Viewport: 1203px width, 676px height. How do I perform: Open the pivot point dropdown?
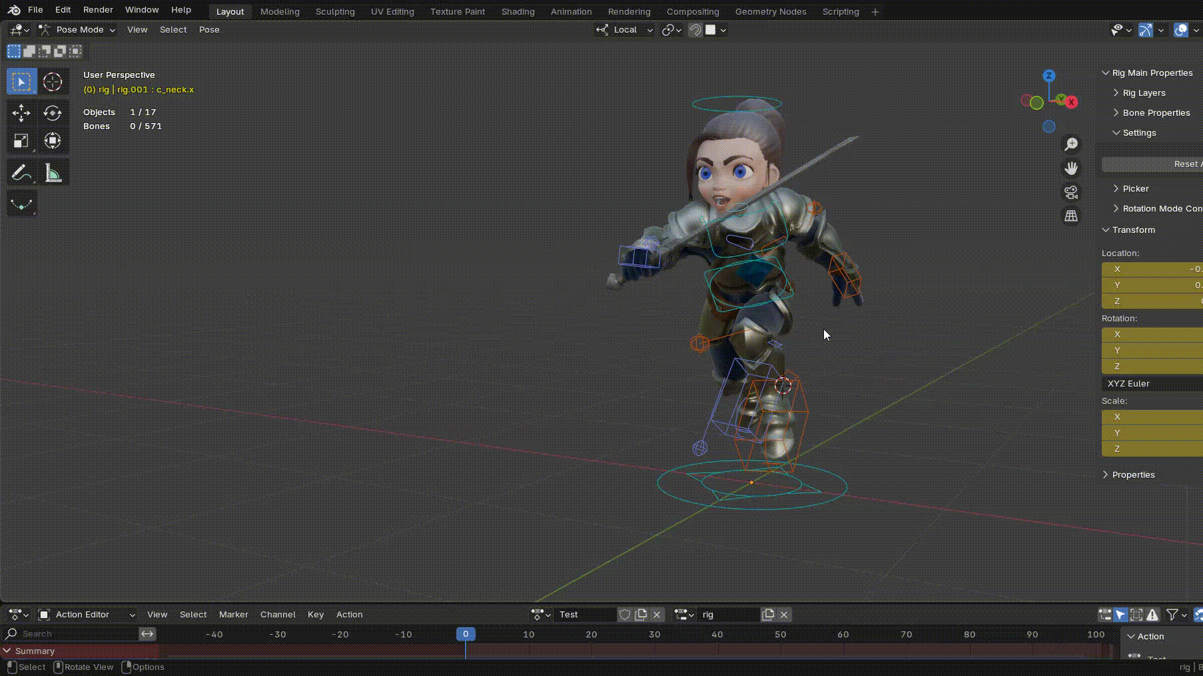coord(671,30)
